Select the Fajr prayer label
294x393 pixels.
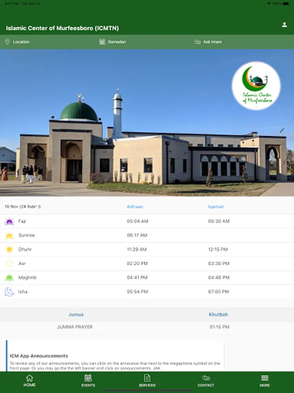point(22,221)
